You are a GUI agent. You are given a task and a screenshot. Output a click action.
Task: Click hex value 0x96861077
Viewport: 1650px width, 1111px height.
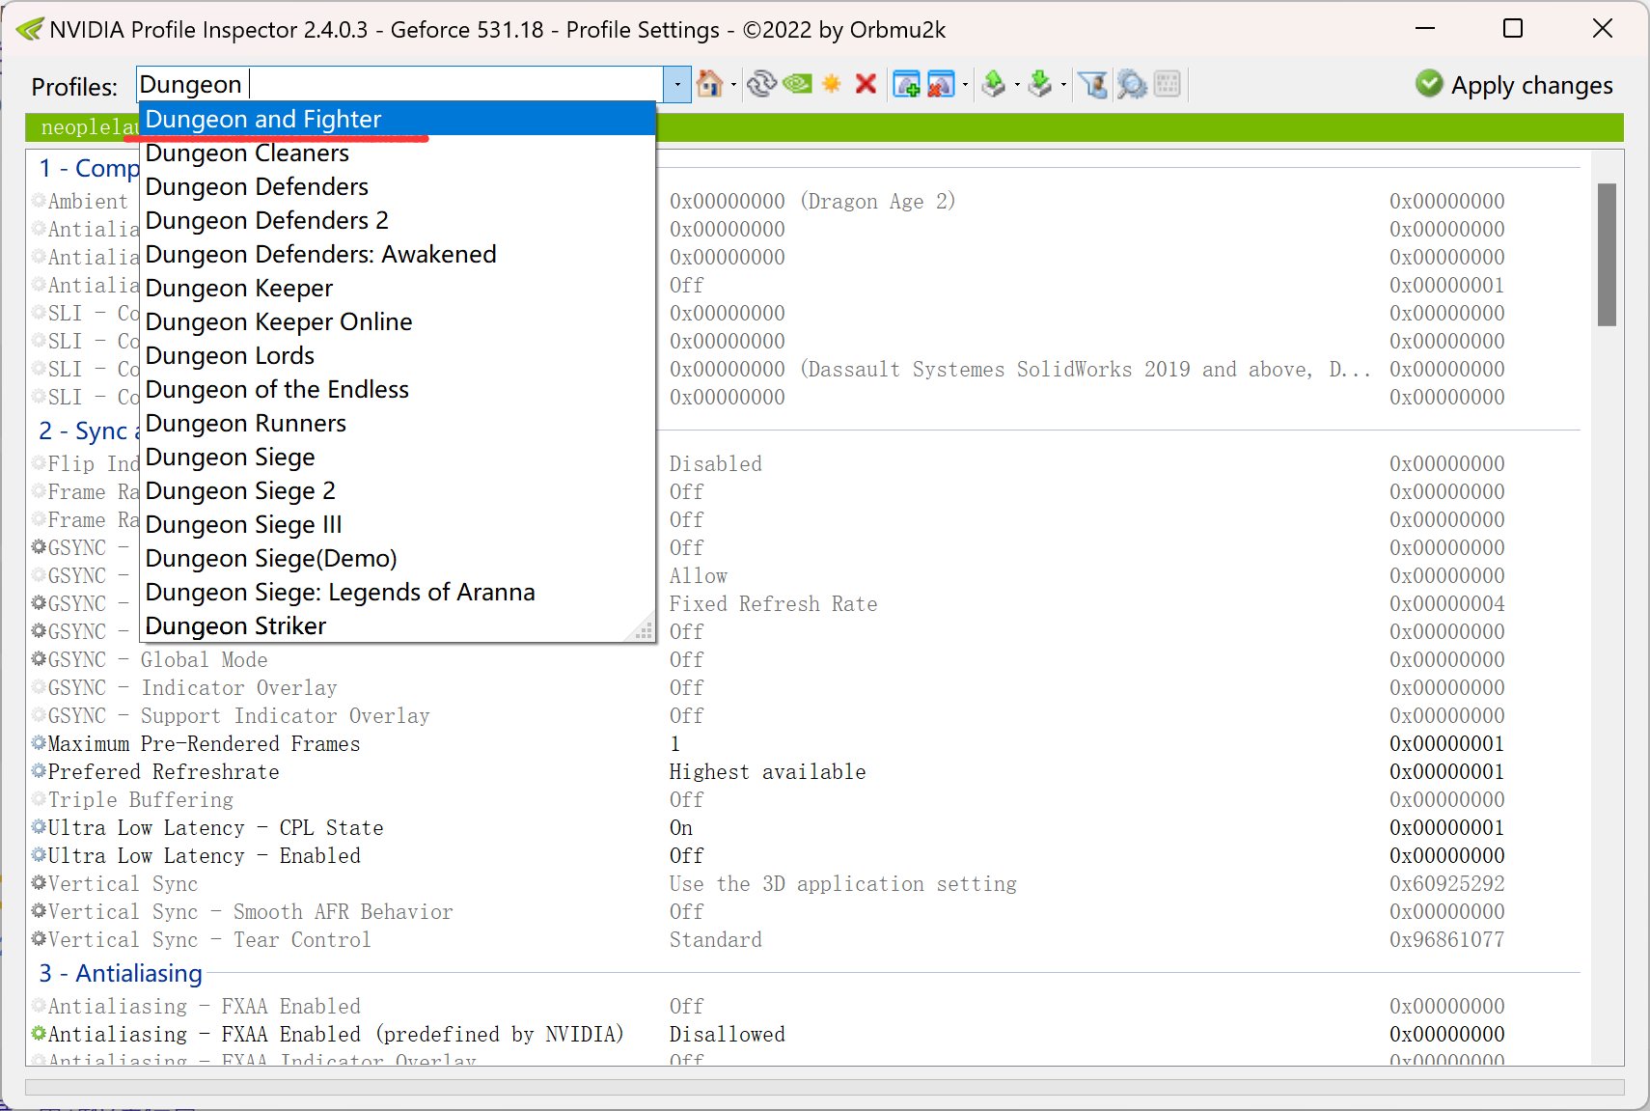click(x=1446, y=940)
